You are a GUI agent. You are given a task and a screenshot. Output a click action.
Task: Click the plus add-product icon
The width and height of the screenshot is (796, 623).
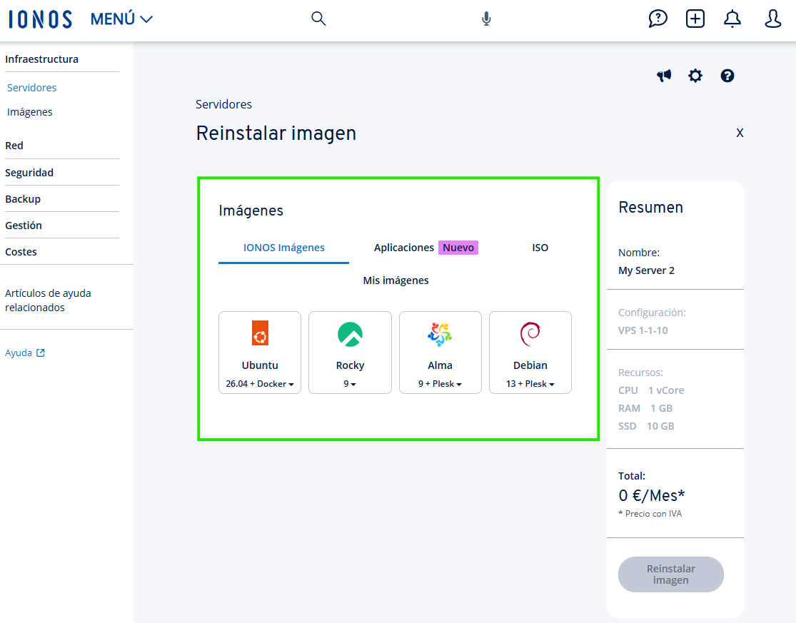coord(695,19)
